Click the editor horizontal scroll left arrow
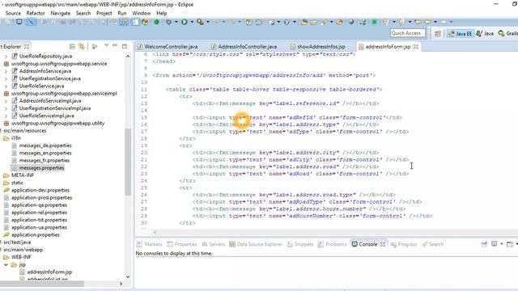This screenshot has width=518, height=291. (155, 232)
